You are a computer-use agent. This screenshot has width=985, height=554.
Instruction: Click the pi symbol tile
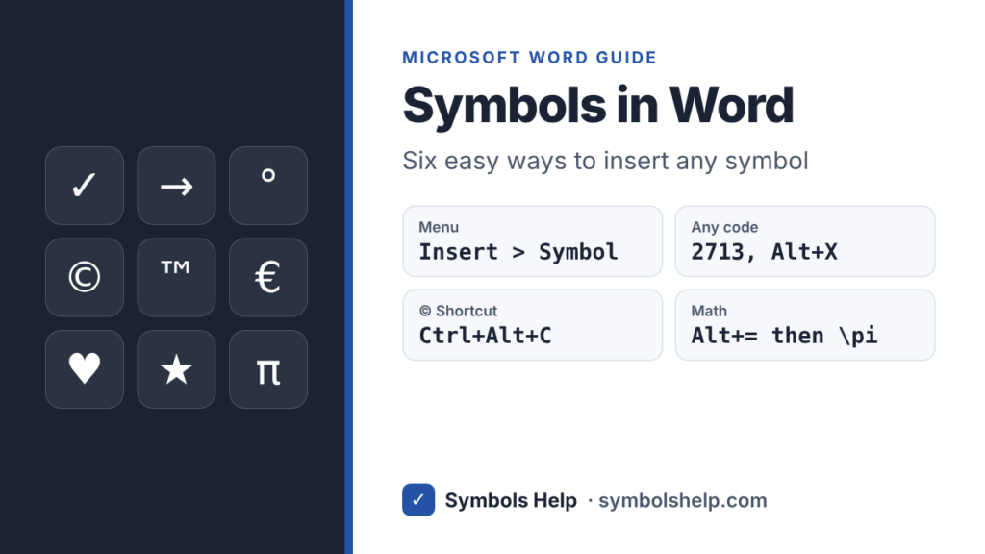[x=268, y=369]
